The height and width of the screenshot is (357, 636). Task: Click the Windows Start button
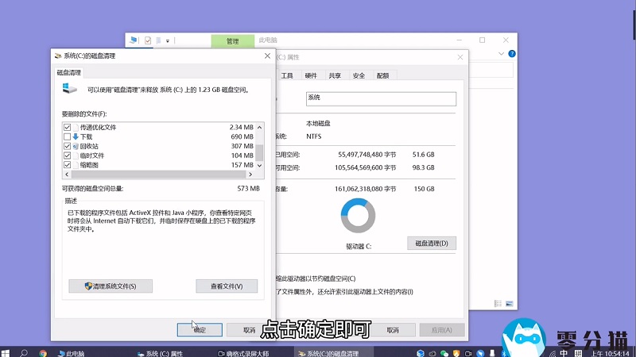[x=6, y=352]
